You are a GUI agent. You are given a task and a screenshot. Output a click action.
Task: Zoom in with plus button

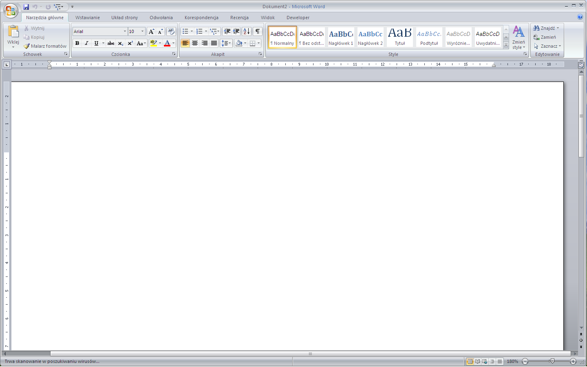click(573, 361)
